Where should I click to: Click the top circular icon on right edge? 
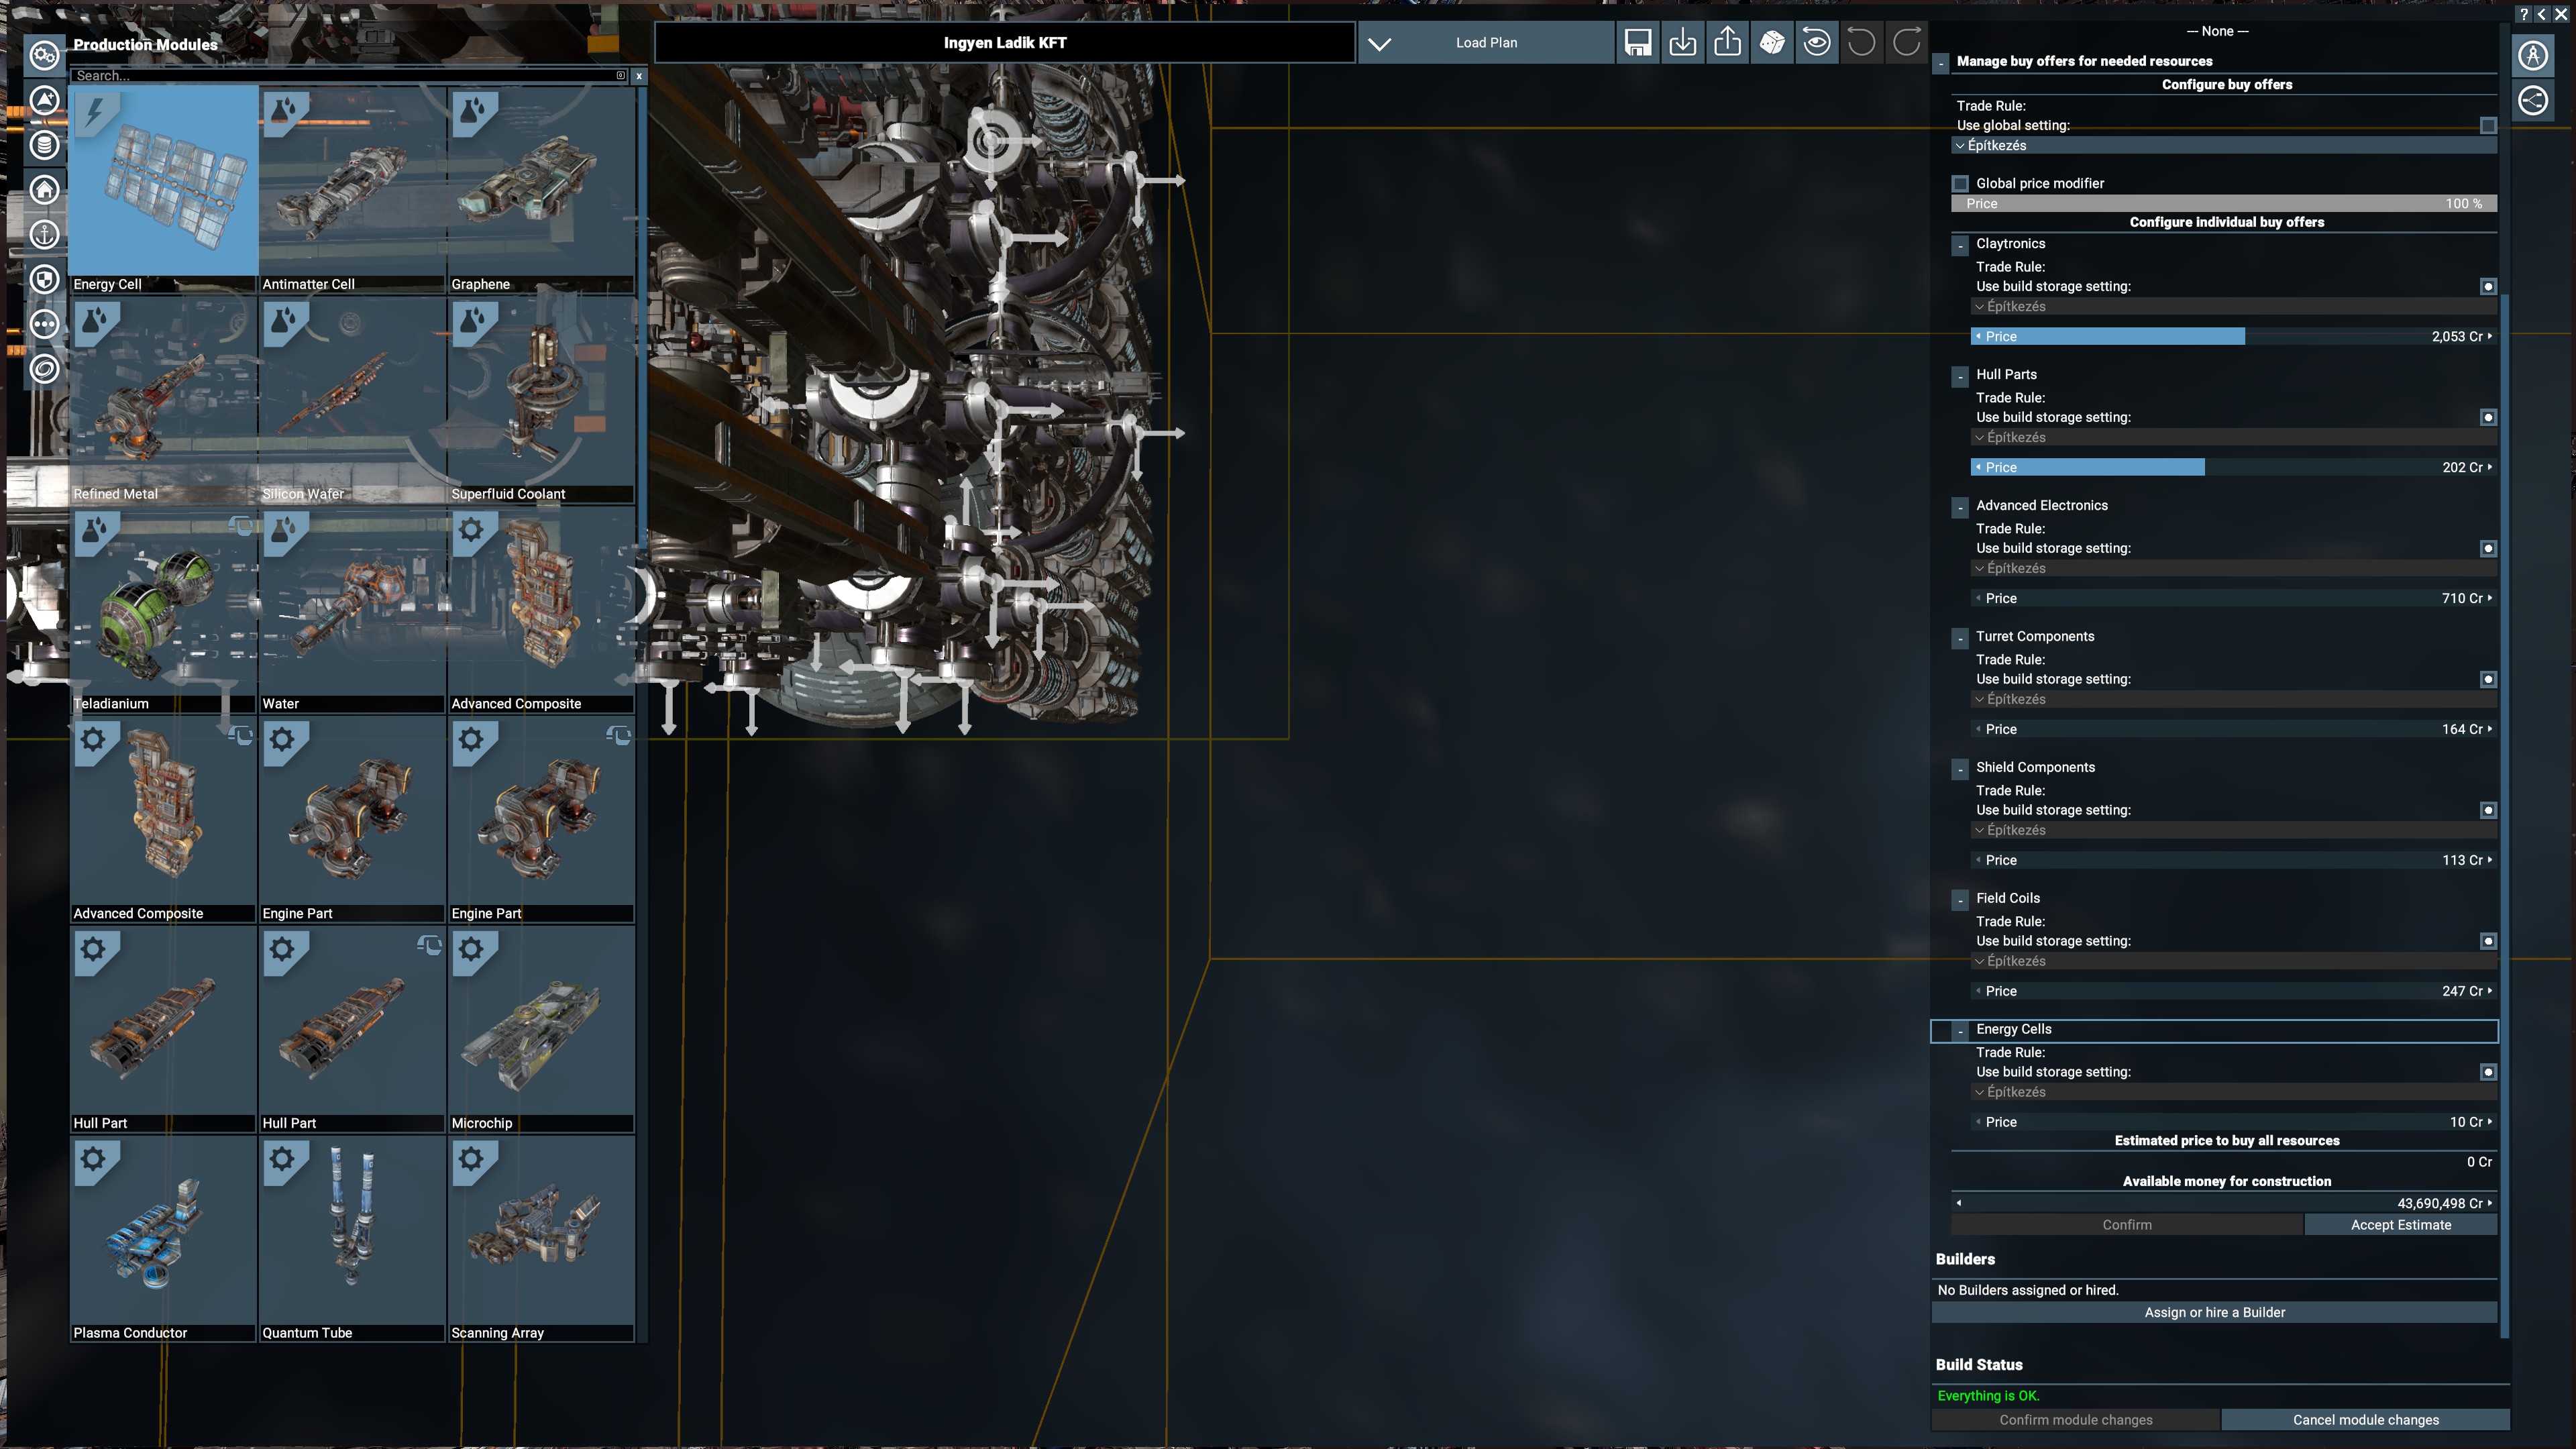coord(2533,56)
